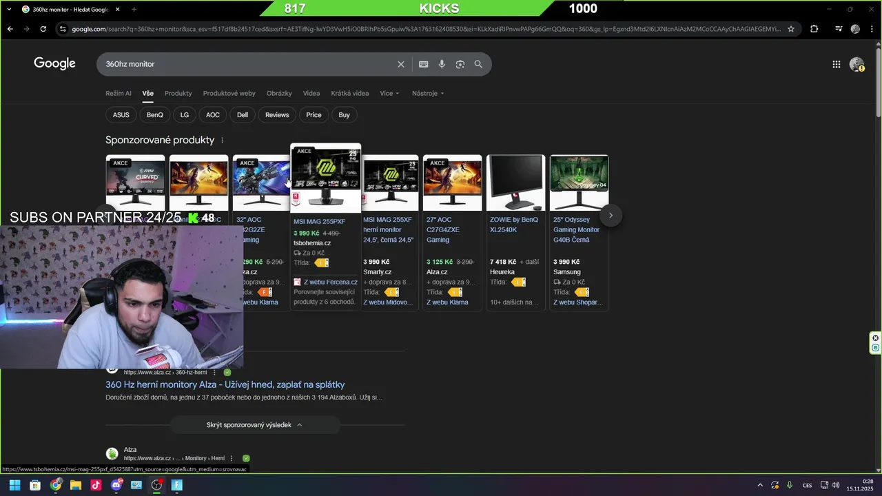Open the Chrome three-dot menu

click(x=872, y=29)
